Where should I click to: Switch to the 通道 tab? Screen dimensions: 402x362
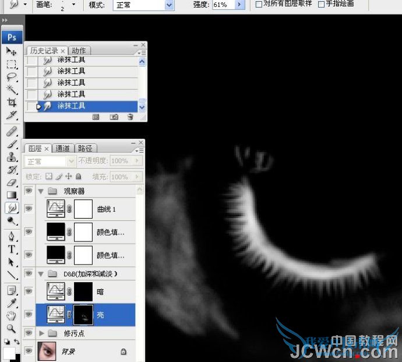click(x=62, y=148)
